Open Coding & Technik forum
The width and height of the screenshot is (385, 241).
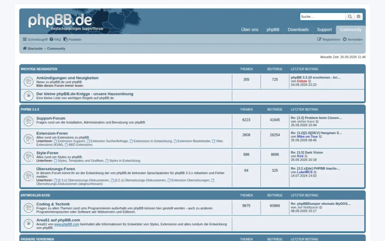(53, 204)
